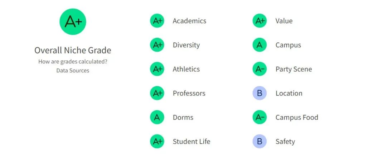Click the A- badge beside Party Scene
The height and width of the screenshot is (158, 369).
click(259, 69)
